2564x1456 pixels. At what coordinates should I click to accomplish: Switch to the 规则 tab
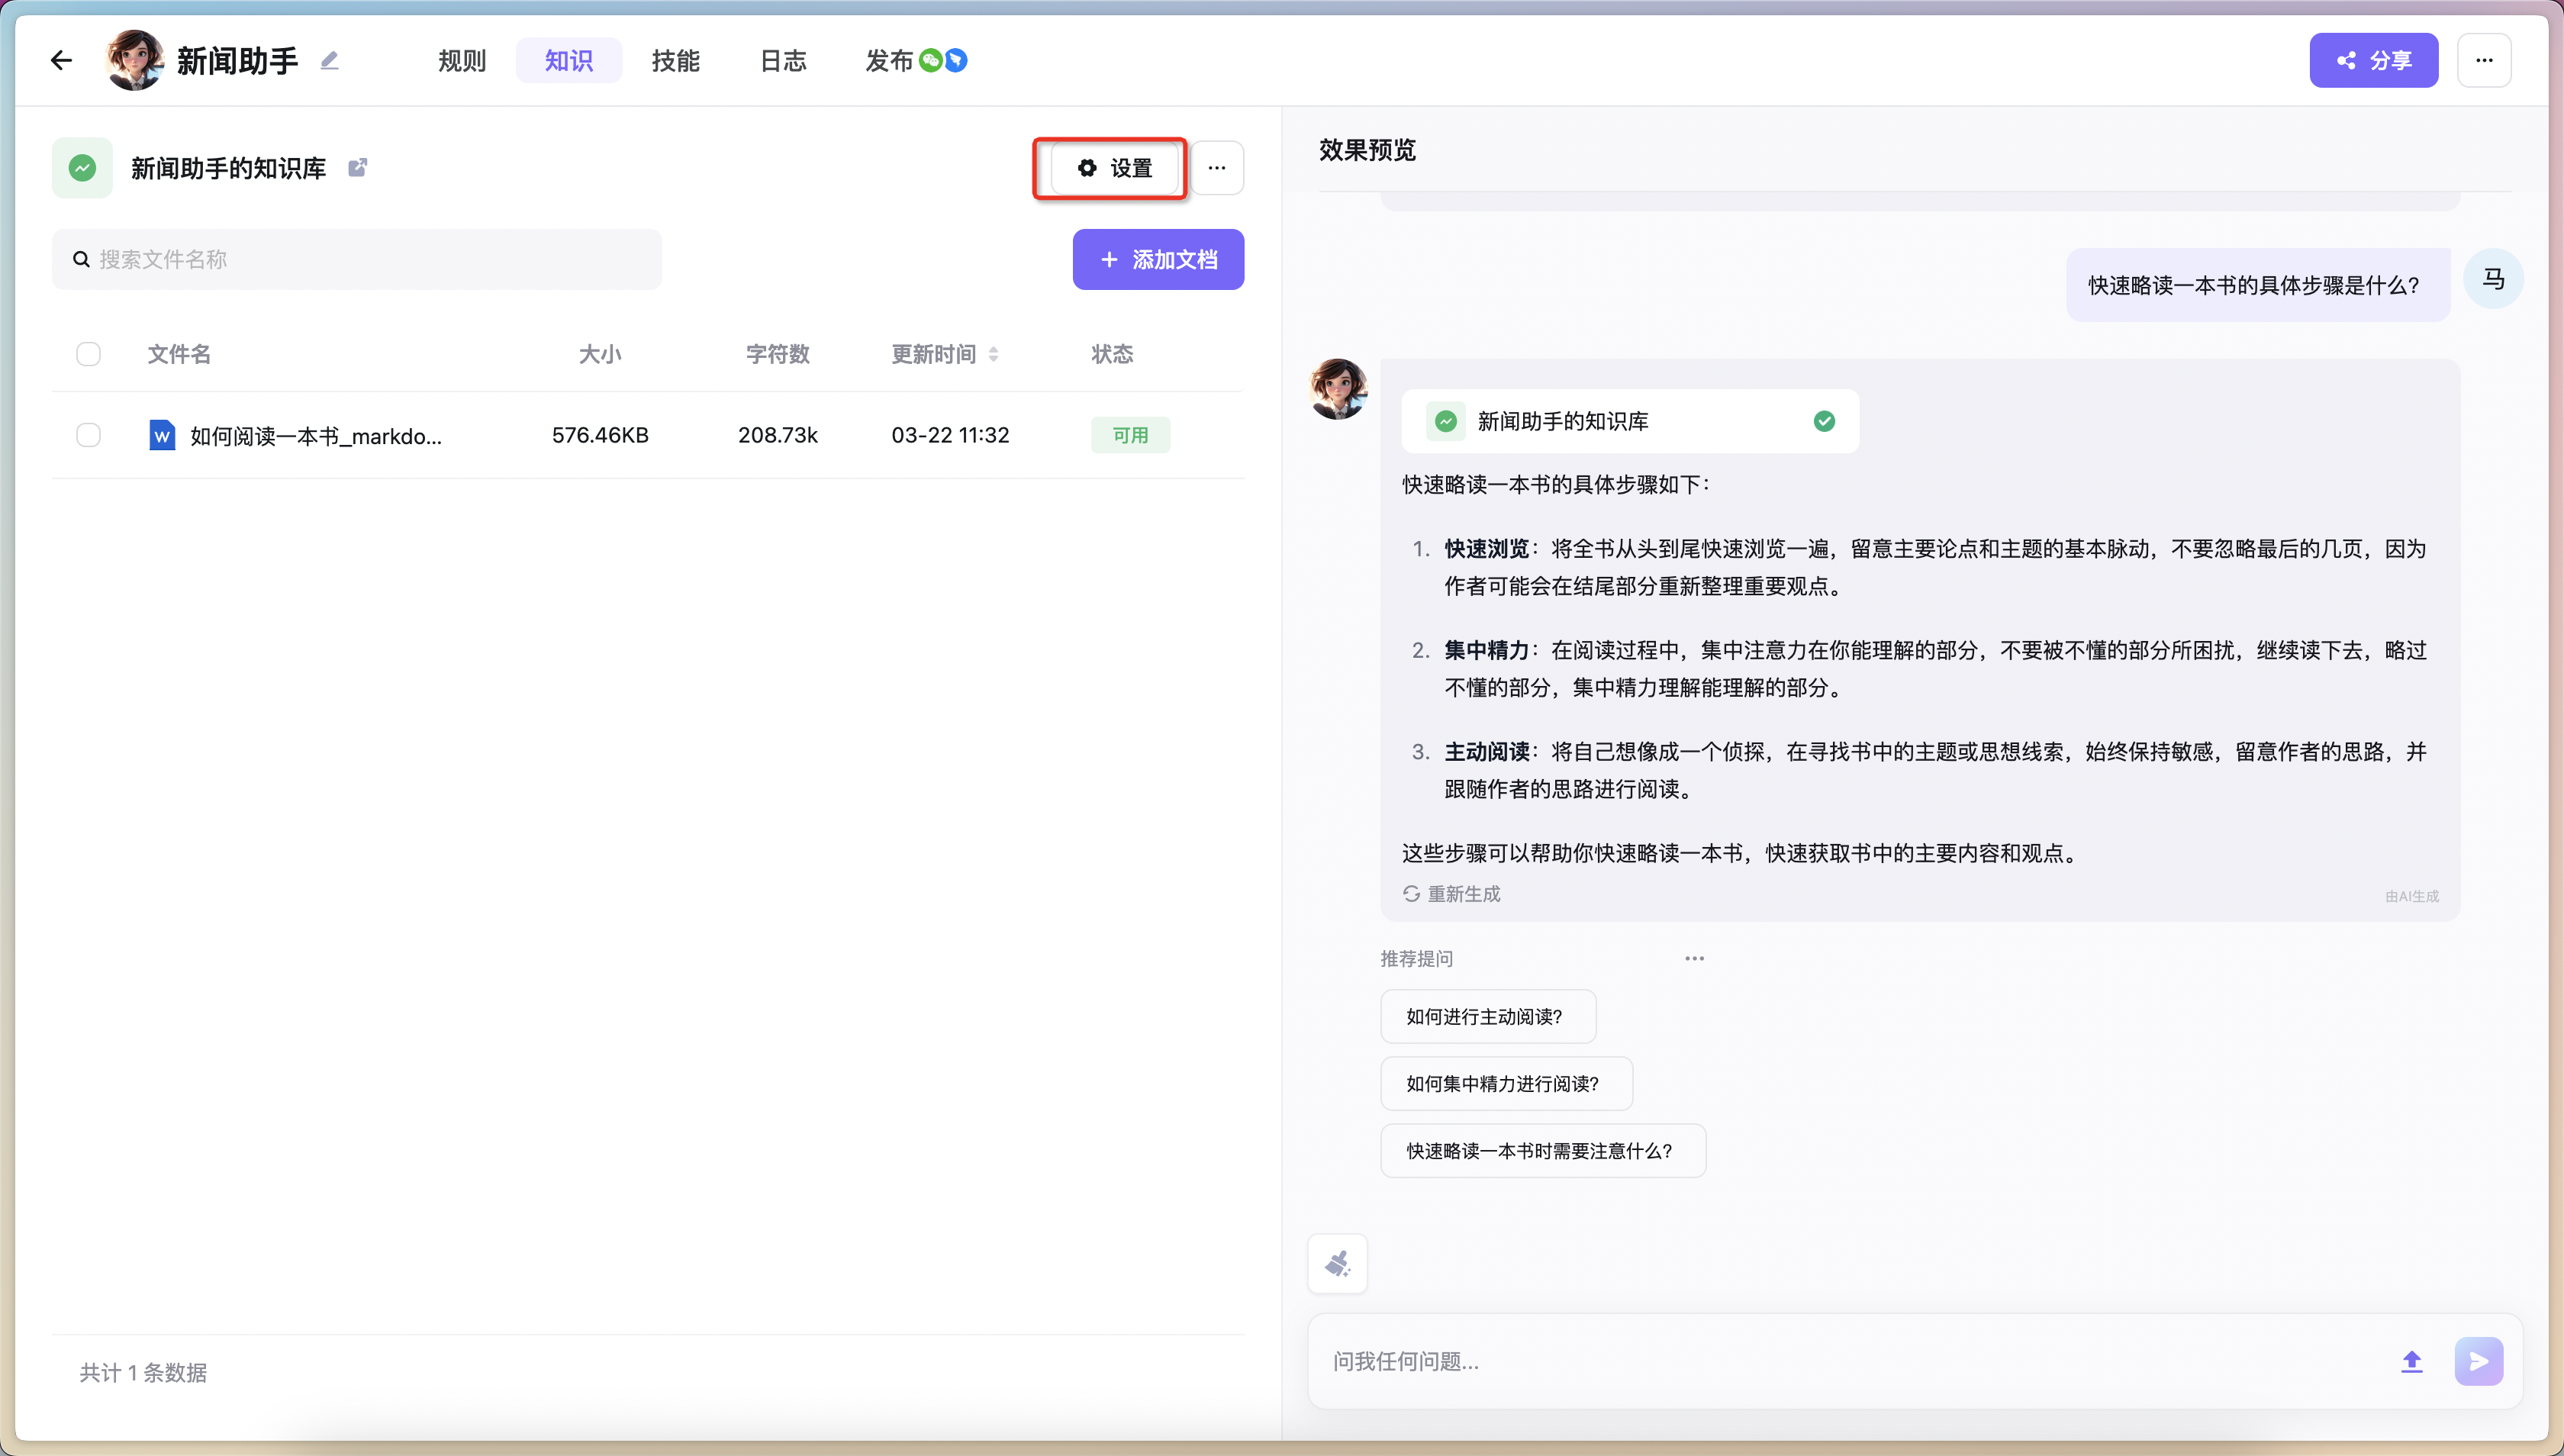[x=462, y=61]
